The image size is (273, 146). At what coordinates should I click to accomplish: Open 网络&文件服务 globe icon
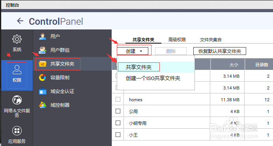pos(17,100)
